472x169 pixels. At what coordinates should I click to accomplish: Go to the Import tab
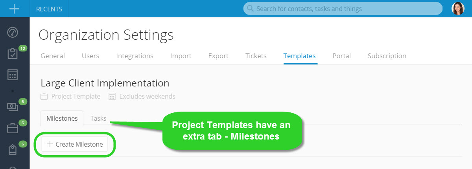click(x=181, y=56)
